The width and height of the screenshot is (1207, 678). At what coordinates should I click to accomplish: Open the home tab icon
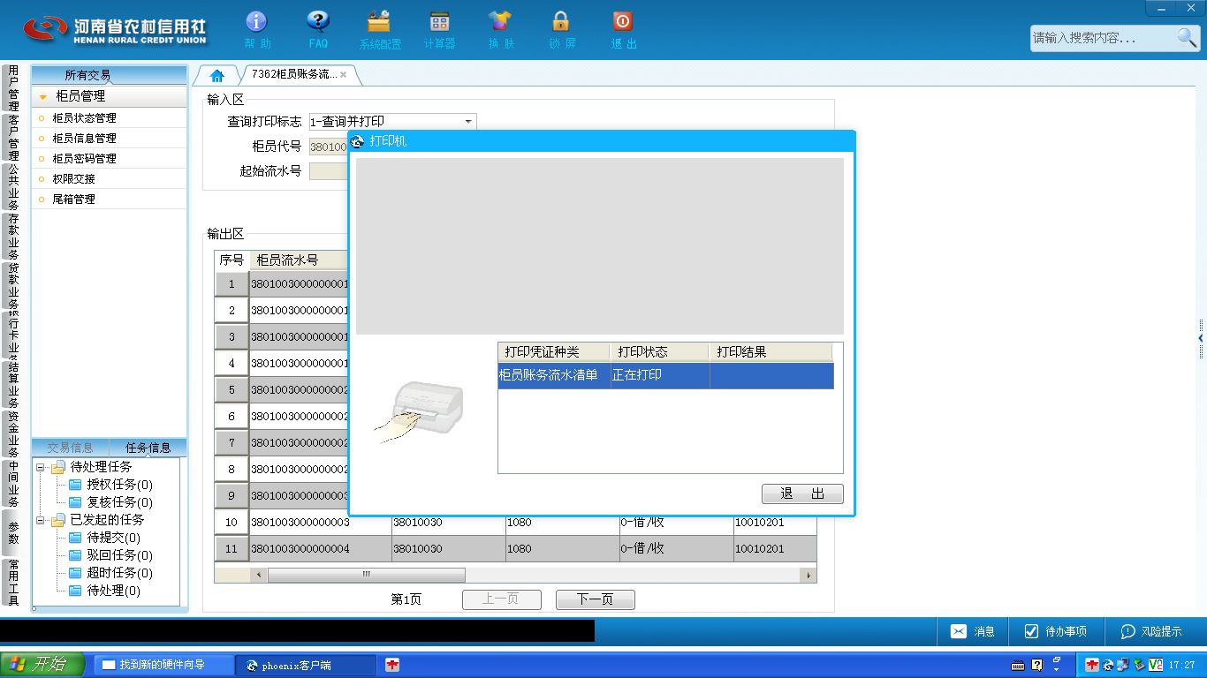[217, 75]
